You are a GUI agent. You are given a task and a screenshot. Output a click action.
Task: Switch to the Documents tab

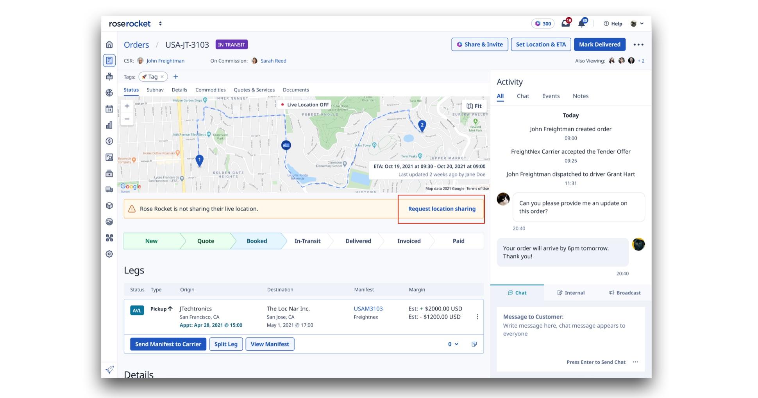(x=296, y=90)
